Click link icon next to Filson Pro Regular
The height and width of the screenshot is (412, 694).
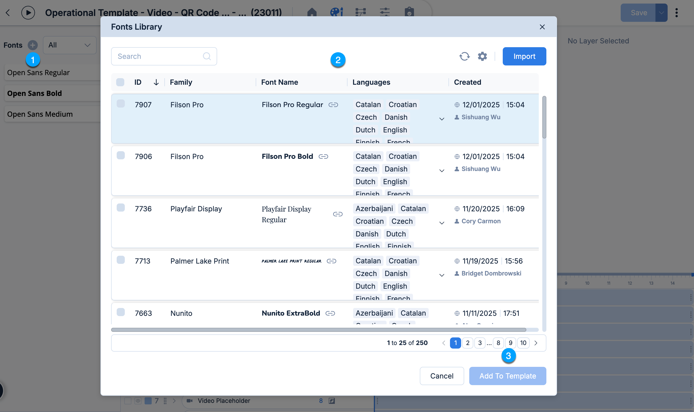[333, 105]
